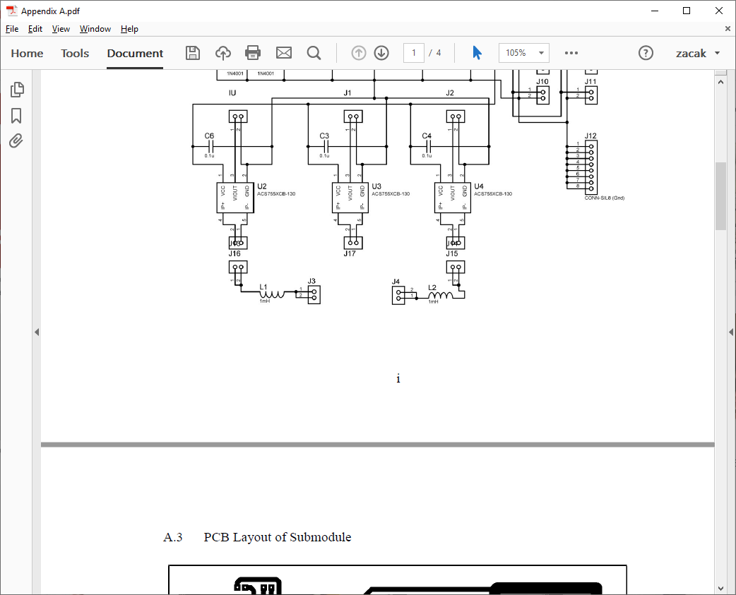The height and width of the screenshot is (595, 736).
Task: Switch to the Tools tab
Action: click(x=74, y=53)
